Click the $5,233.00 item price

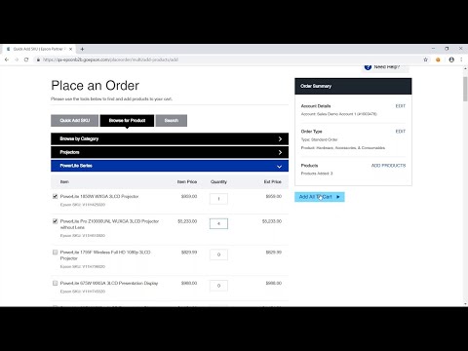(187, 221)
